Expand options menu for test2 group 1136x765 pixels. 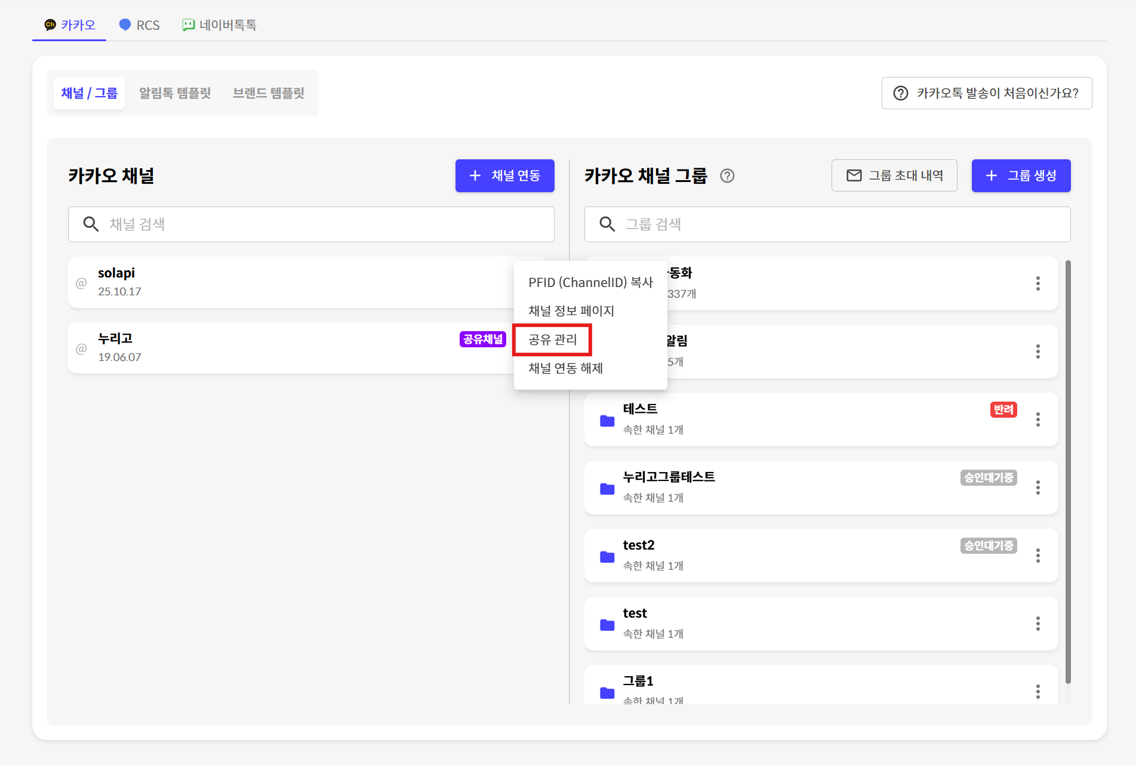pos(1038,556)
